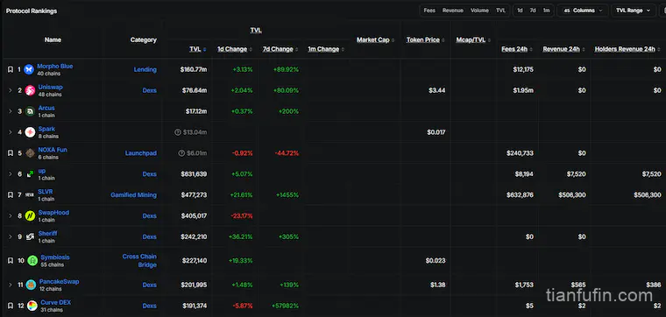
Task: Sort by Holders Revenue 24h column
Action: point(627,49)
